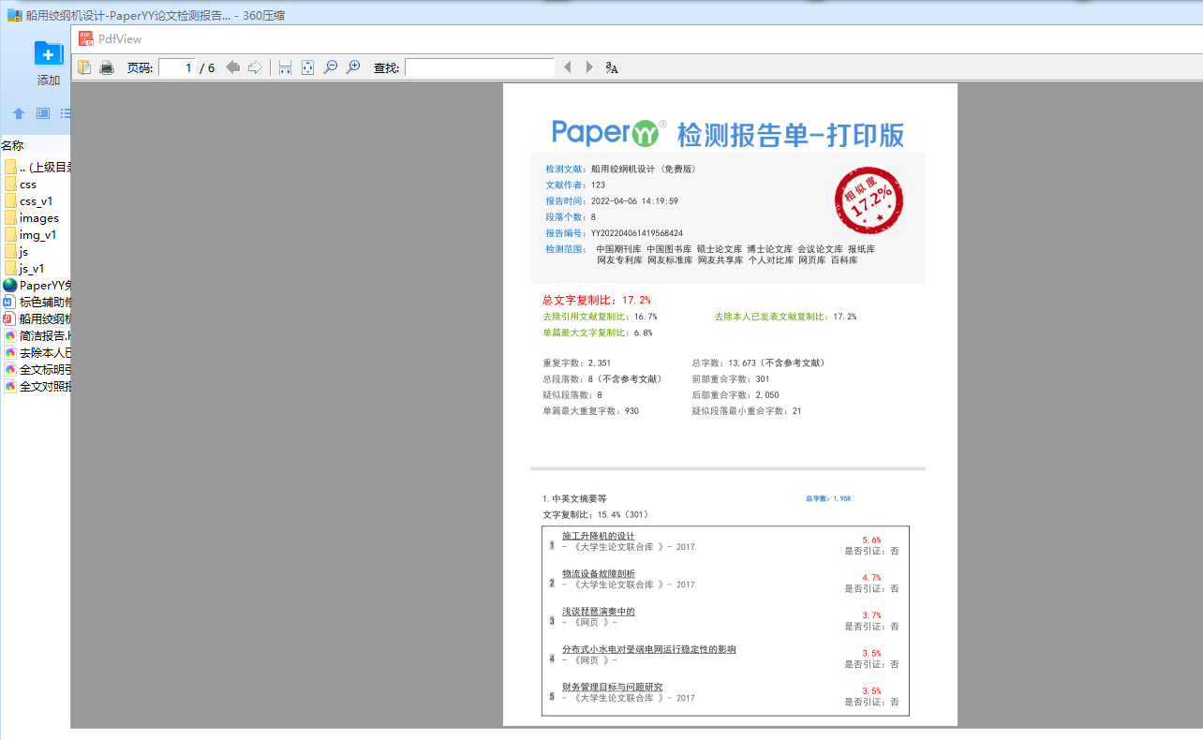Screen dimensions: 1203x740
Task: Select the 全文标明 report file
Action: (37, 370)
